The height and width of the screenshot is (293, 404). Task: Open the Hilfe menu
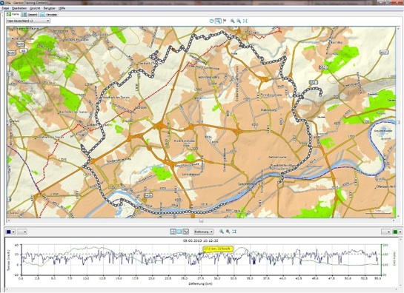(62, 8)
